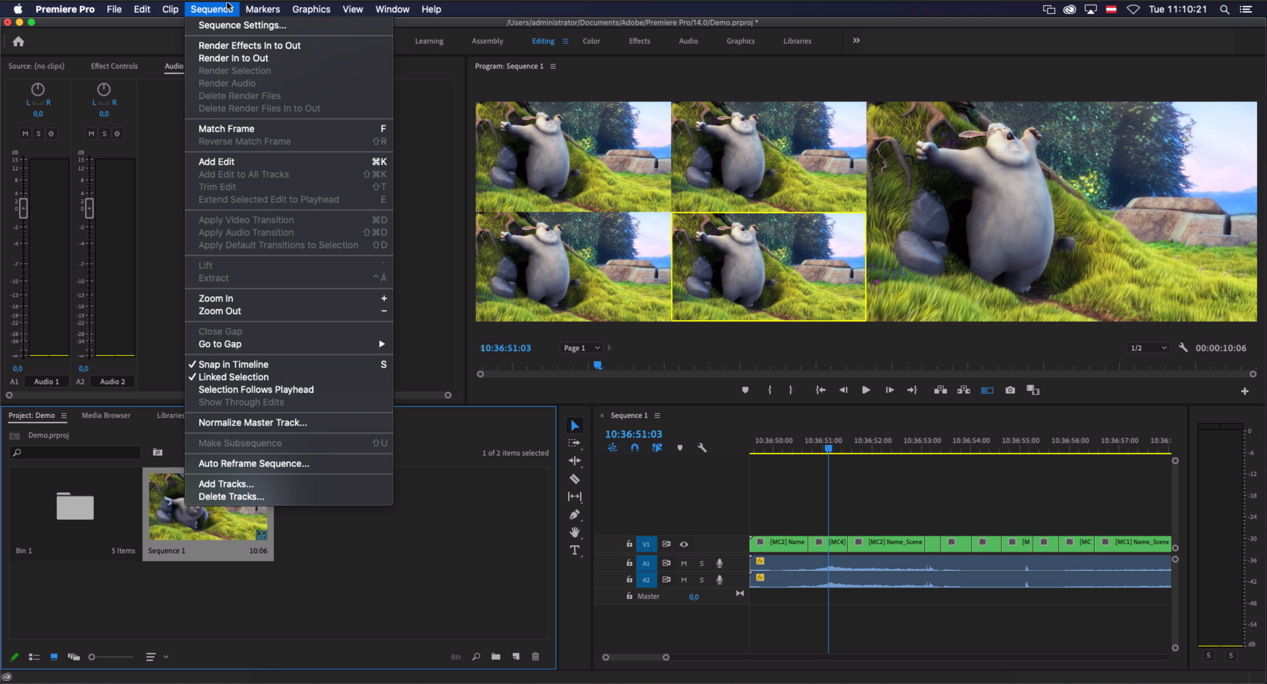Screen dimensions: 1267x684
Task: Select Render In to Out
Action: [289, 58]
